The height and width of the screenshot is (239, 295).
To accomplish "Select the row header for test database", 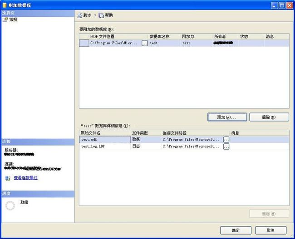I will click(84, 43).
